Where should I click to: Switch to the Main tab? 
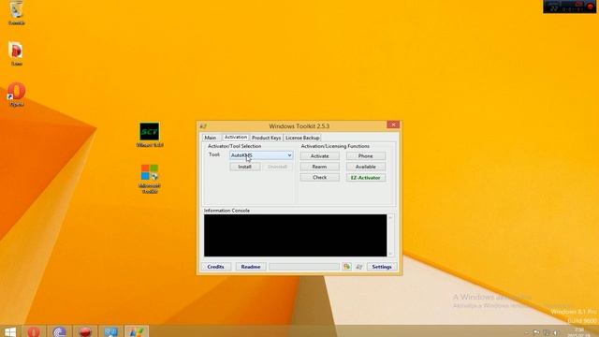(210, 138)
